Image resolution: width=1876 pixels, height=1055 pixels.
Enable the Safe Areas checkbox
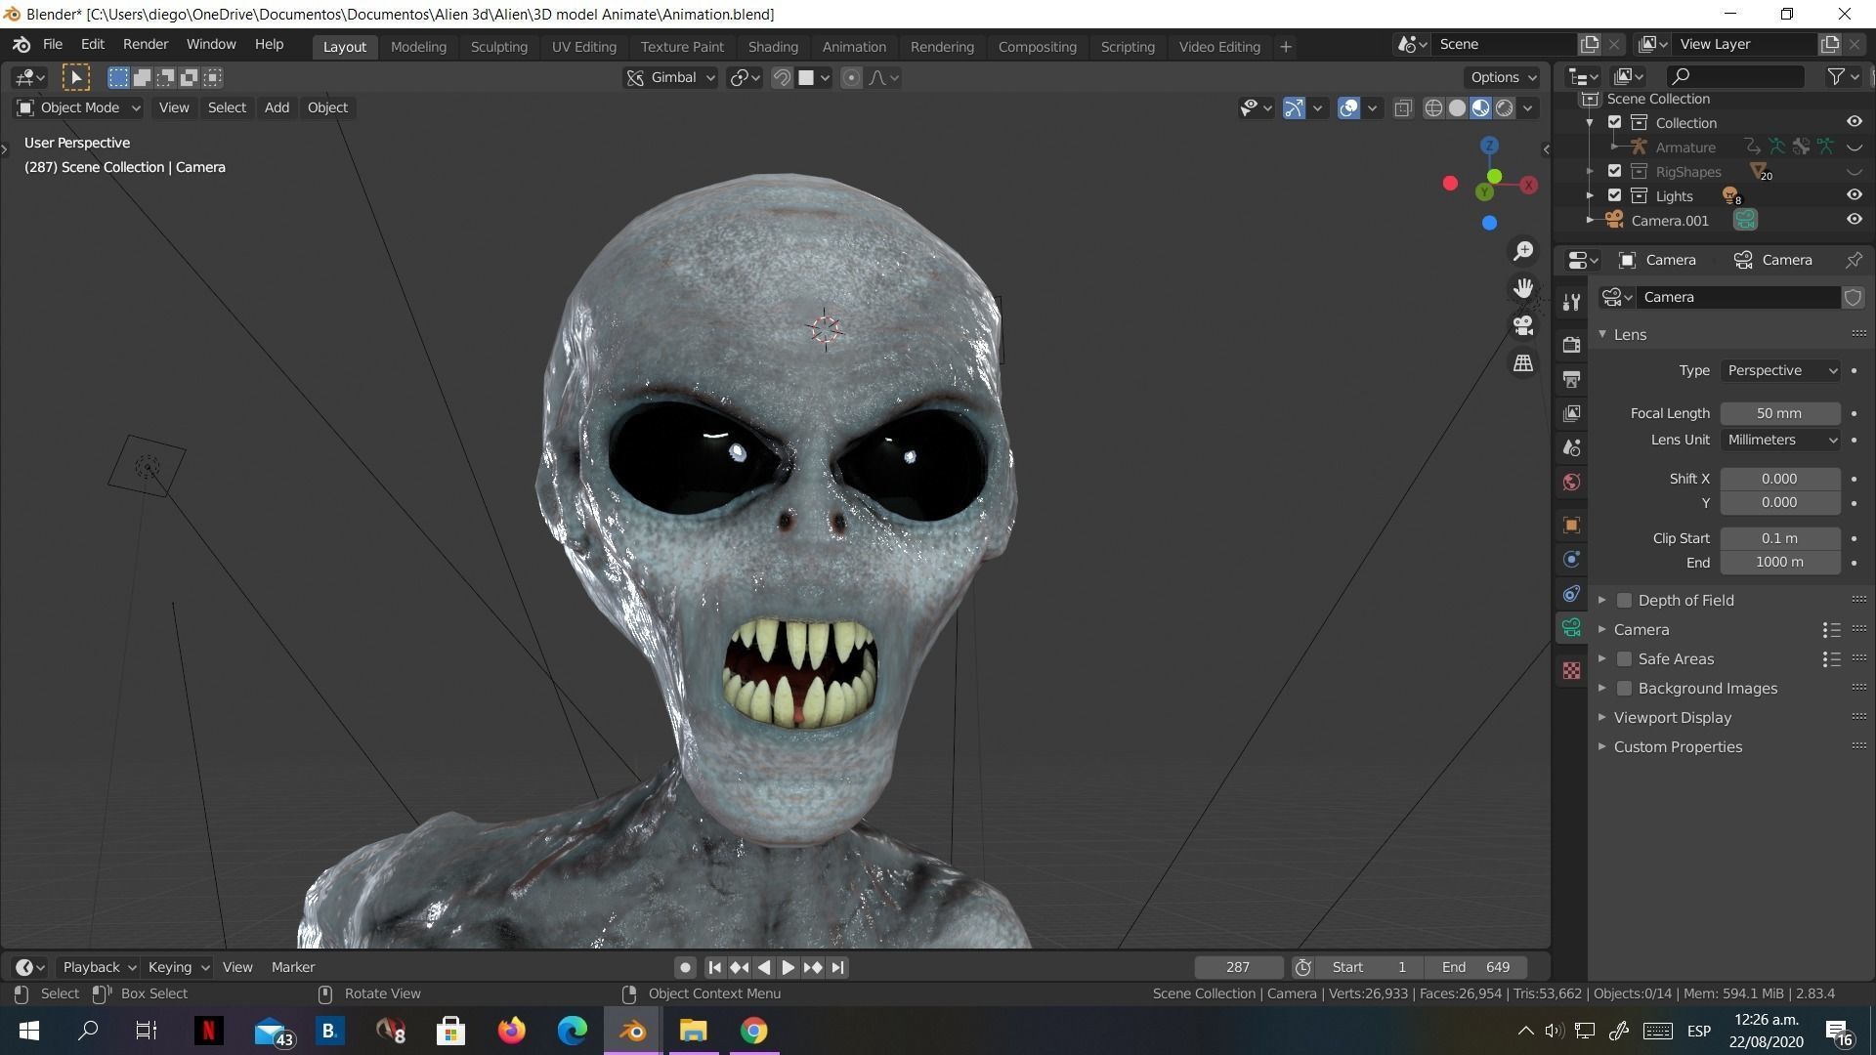click(1624, 659)
